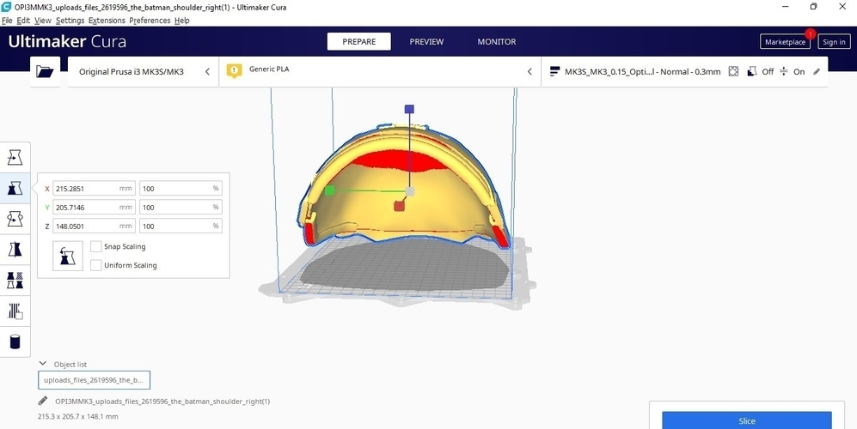Select uploads_files_2619596 in the object list
Screen dimensions: 857x429
[x=94, y=380]
